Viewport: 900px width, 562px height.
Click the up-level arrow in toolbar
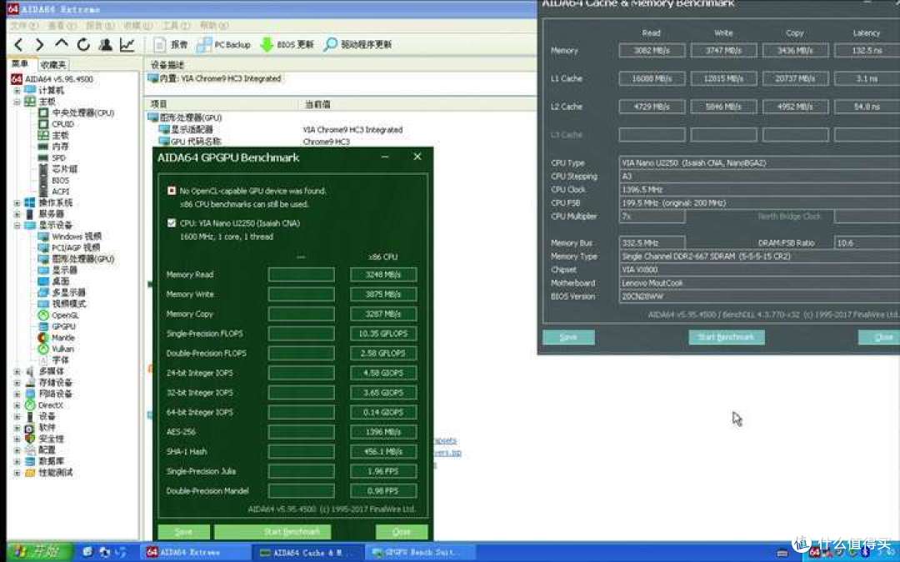pyautogui.click(x=62, y=43)
